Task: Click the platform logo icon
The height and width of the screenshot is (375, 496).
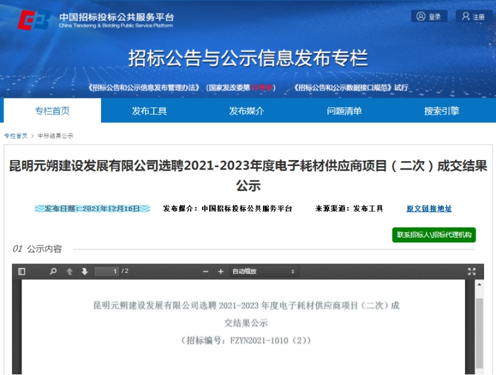Action: pos(34,20)
